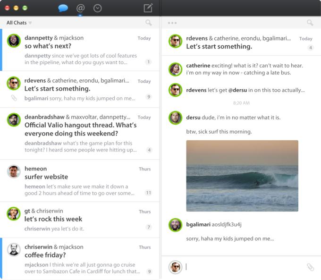Viewport: 321px width, 280px height.
Task: Open the Official Valio hangout thread
Action: pos(79,134)
